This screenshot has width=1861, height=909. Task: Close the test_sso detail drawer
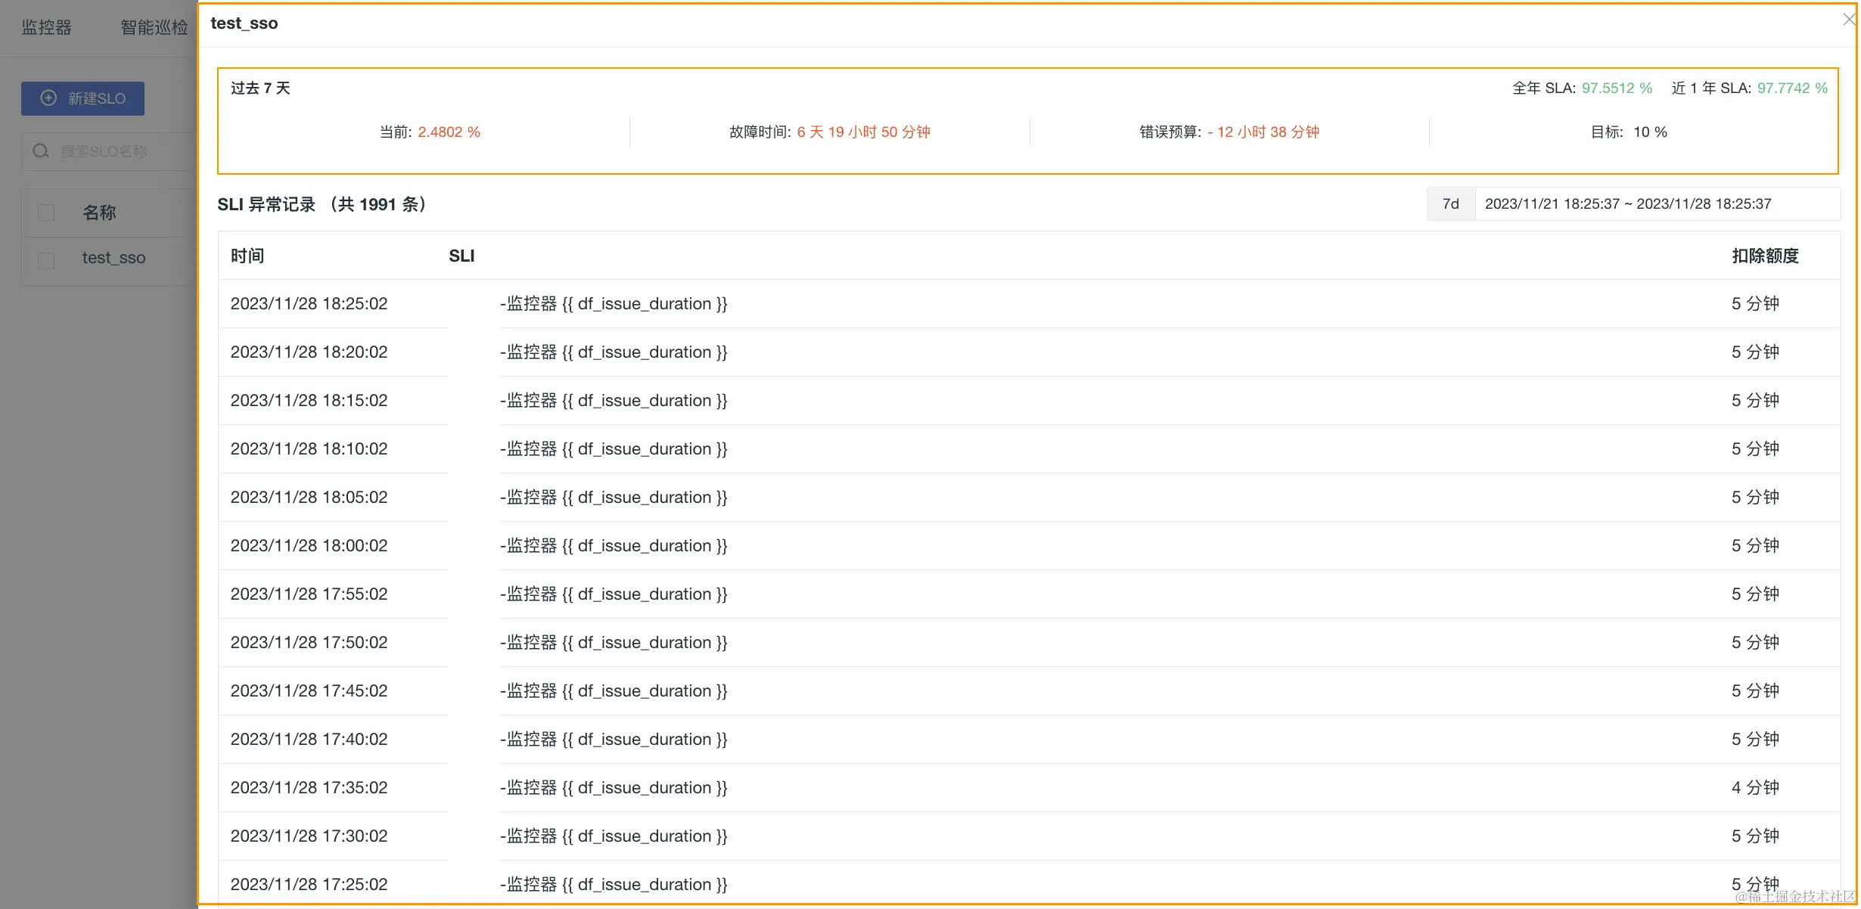coord(1848,20)
